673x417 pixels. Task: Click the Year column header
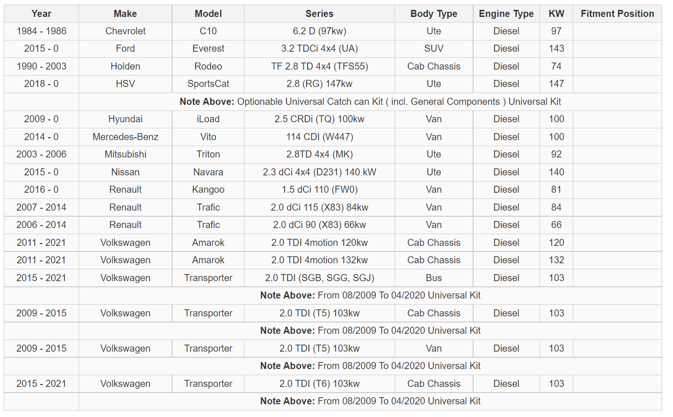(x=41, y=14)
